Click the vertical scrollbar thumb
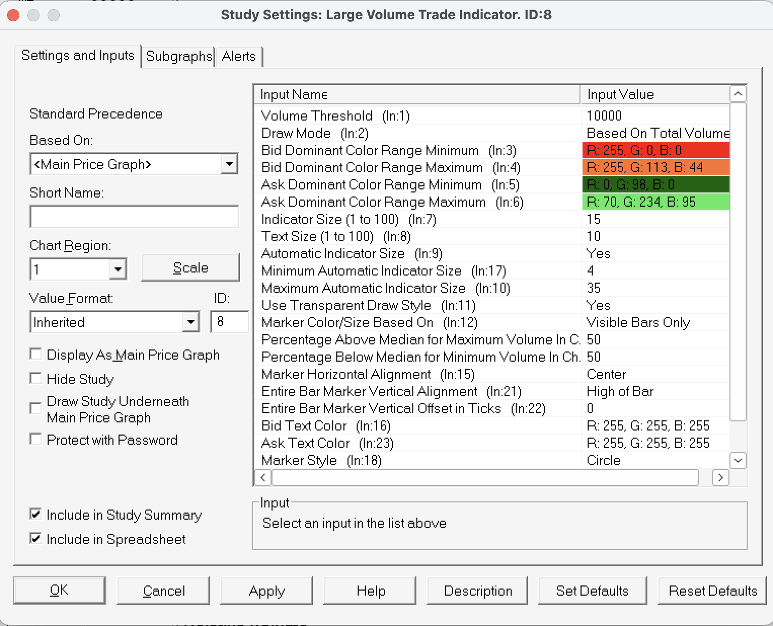This screenshot has width=773, height=626. 738,262
